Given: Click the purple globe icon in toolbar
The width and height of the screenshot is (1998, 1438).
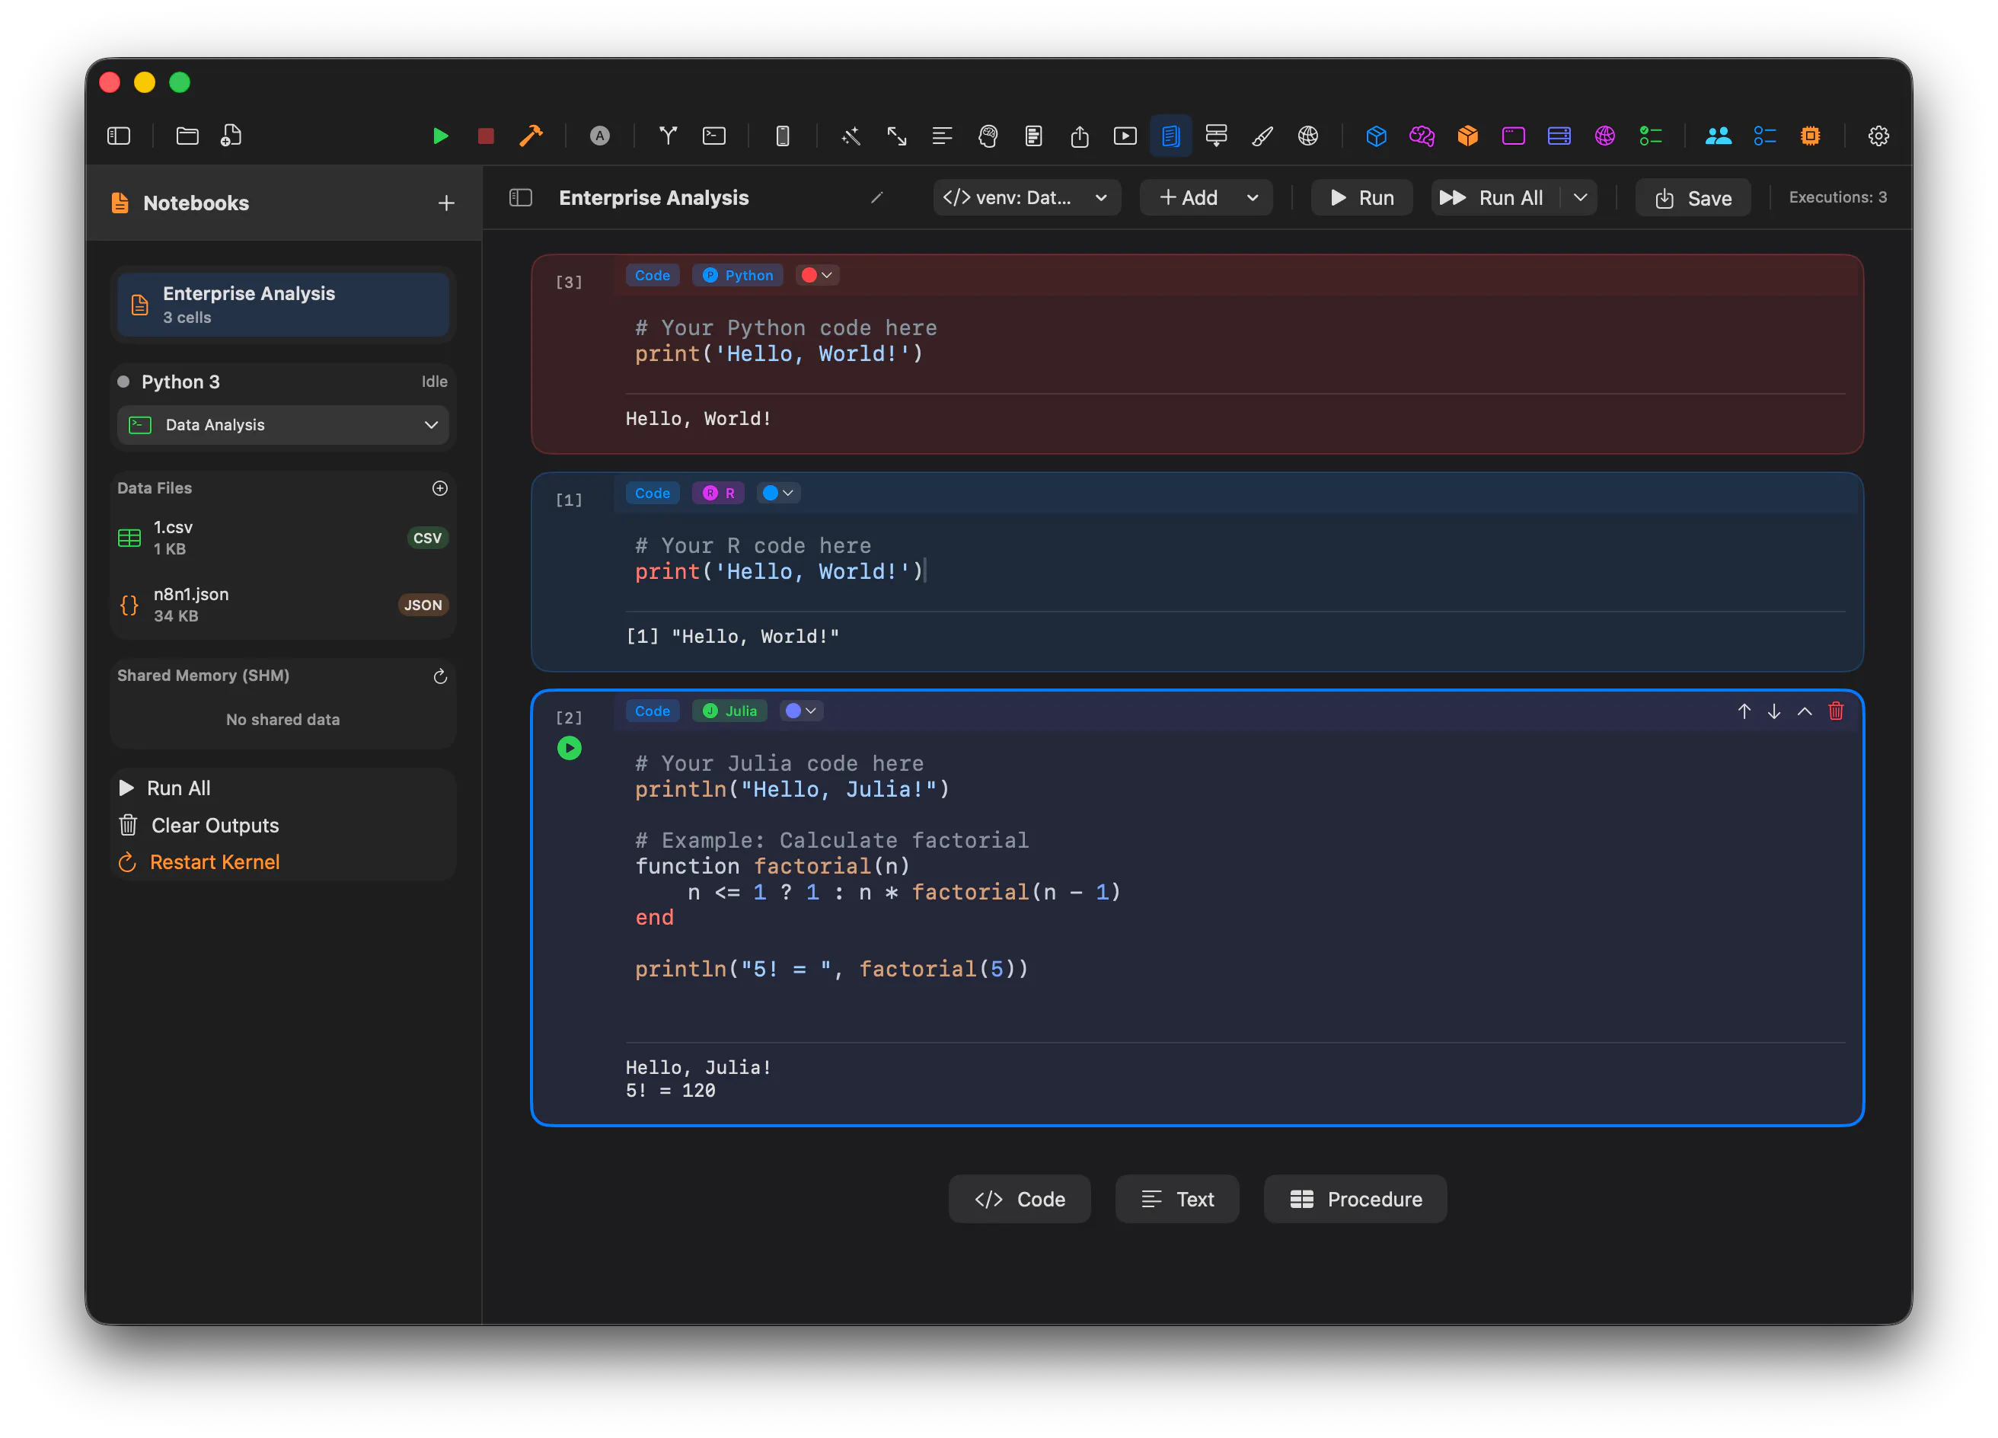Looking at the screenshot, I should point(1605,136).
